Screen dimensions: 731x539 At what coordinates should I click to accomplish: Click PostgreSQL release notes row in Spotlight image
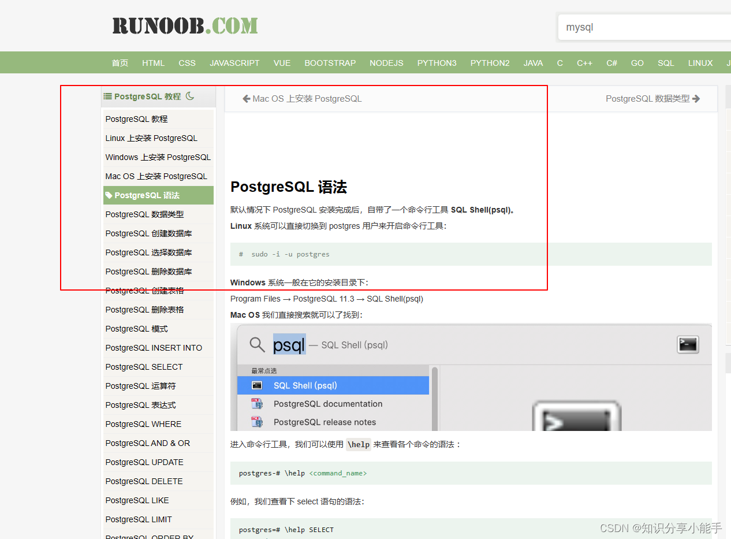coord(333,422)
